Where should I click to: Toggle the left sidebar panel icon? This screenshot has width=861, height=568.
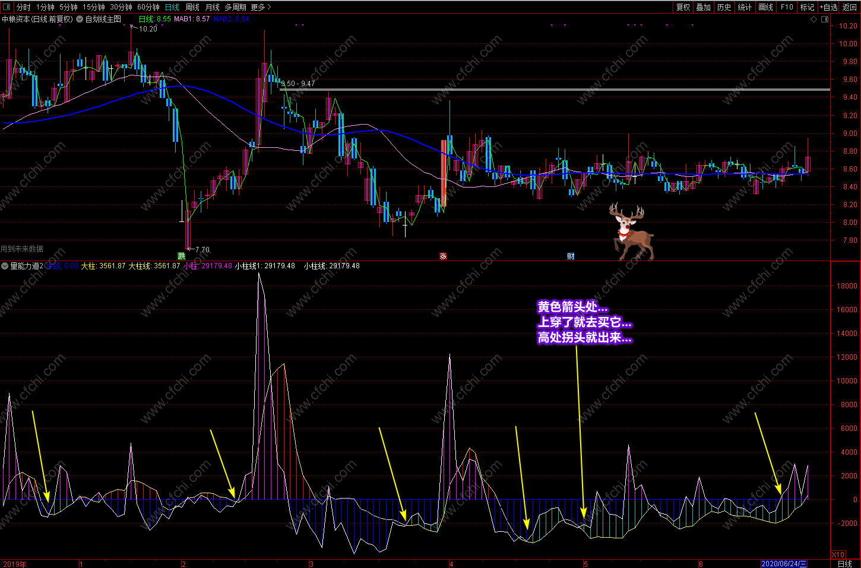[x=7, y=7]
